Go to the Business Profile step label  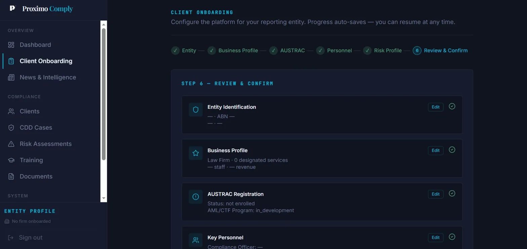pos(238,51)
